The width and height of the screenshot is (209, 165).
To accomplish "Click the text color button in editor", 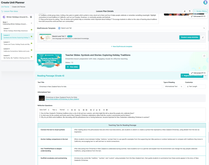I will pos(104,110).
